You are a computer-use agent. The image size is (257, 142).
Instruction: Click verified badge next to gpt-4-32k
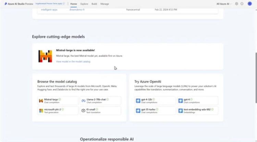tap(154, 99)
